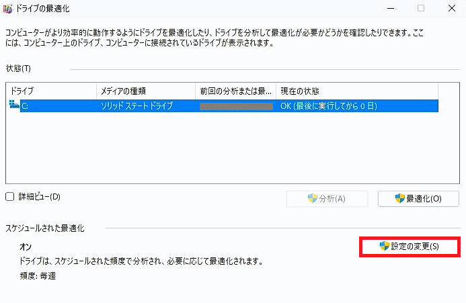The image size is (466, 303).
Task: Select the C: drive label in the list
Action: coord(25,106)
